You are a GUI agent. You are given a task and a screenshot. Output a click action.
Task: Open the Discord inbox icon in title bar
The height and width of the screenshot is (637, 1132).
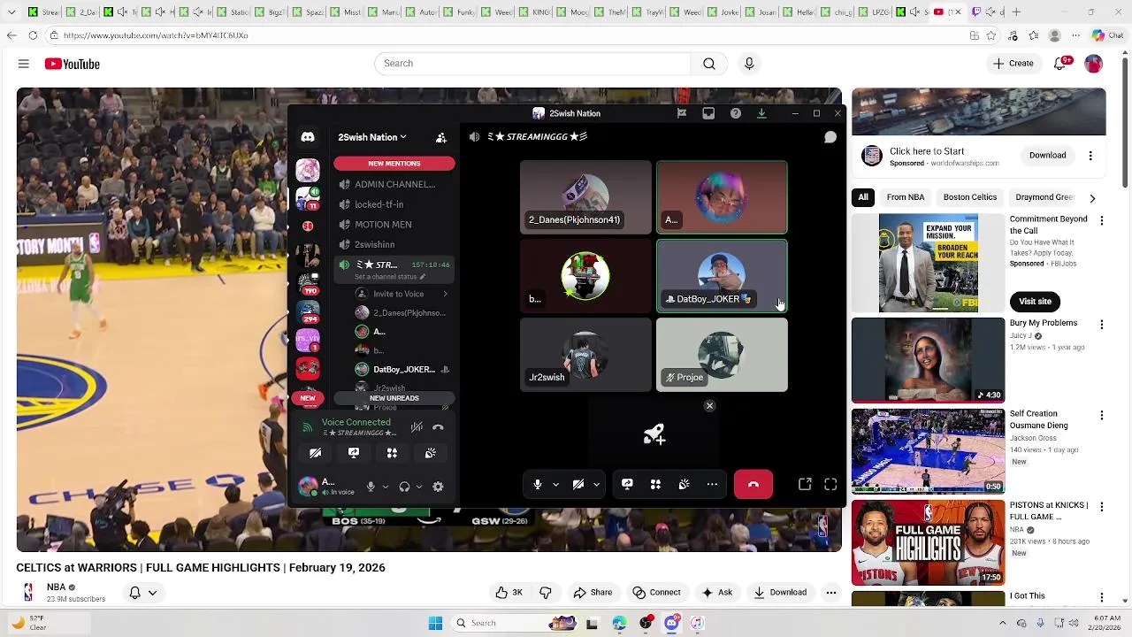[708, 113]
